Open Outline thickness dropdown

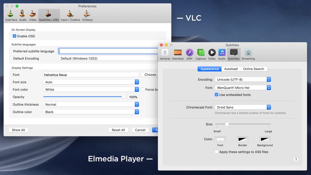click(x=91, y=104)
